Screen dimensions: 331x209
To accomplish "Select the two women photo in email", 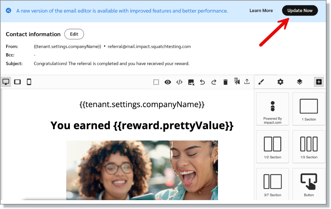I will [142, 170].
